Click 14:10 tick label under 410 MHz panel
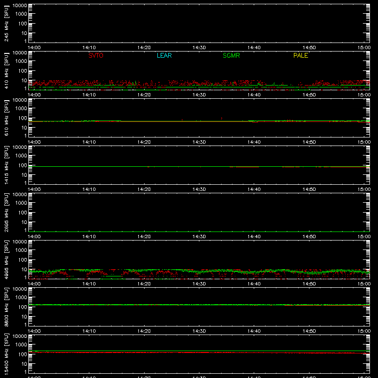 click(89, 95)
